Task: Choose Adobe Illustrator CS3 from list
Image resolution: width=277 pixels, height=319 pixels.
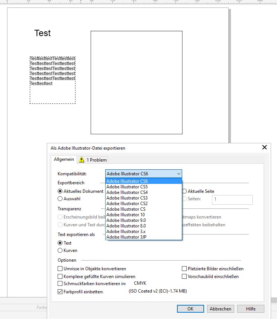Action: tap(144, 198)
